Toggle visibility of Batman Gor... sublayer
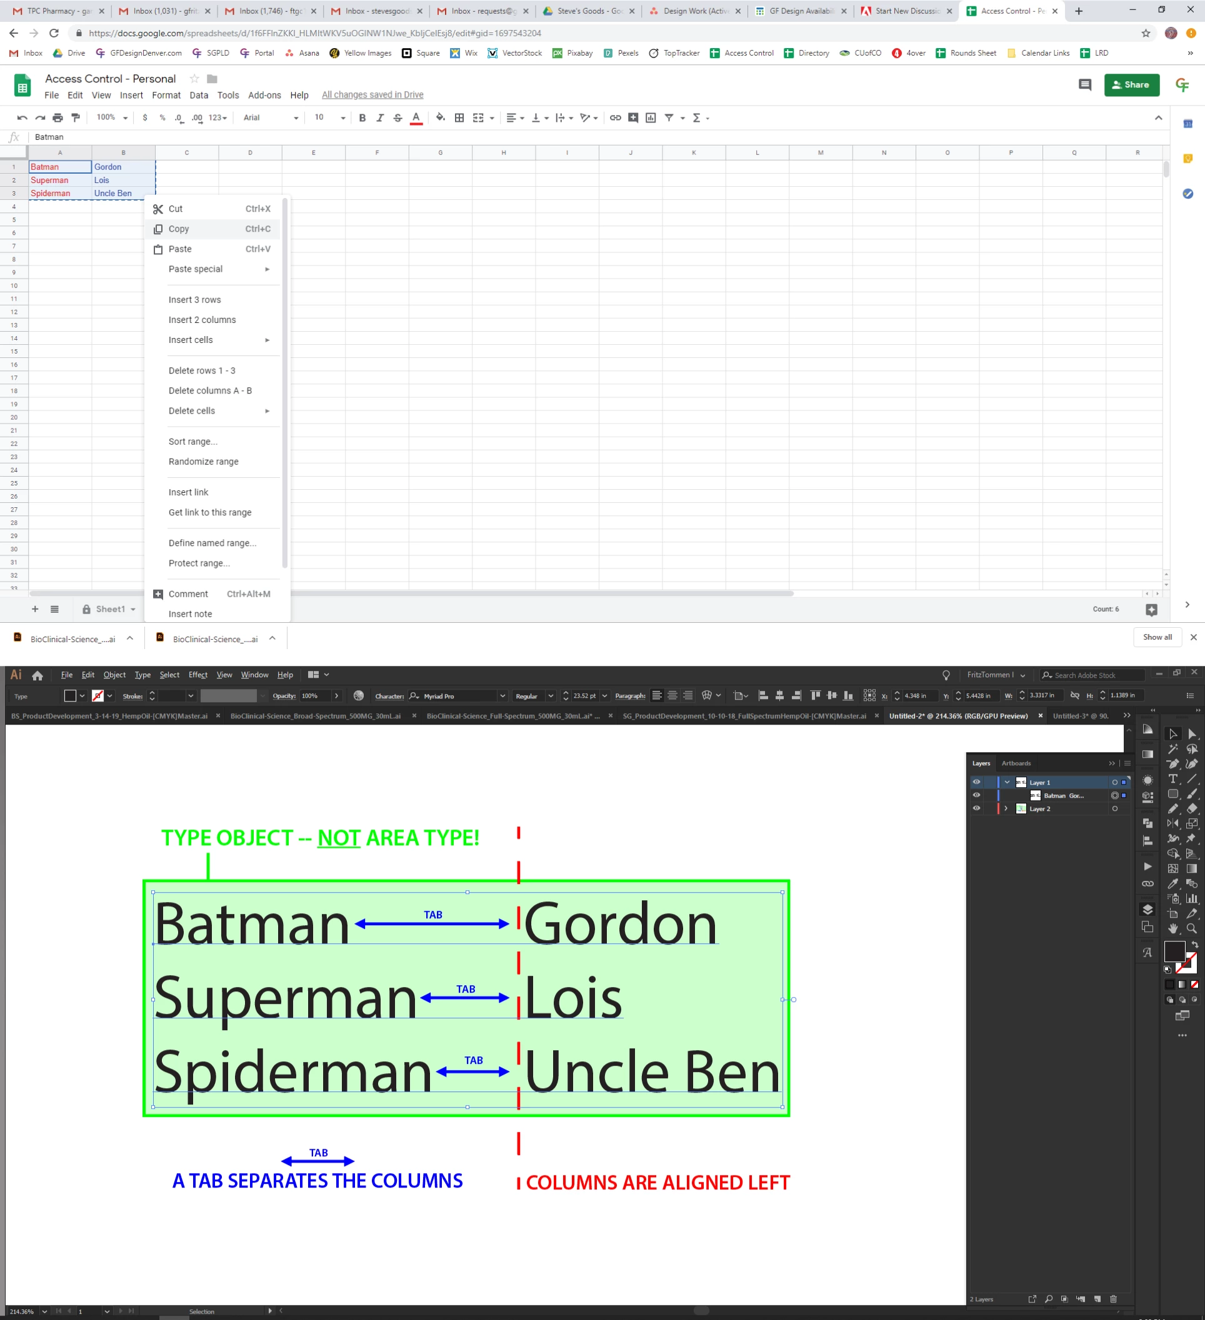Viewport: 1205px width, 1320px height. pos(976,795)
